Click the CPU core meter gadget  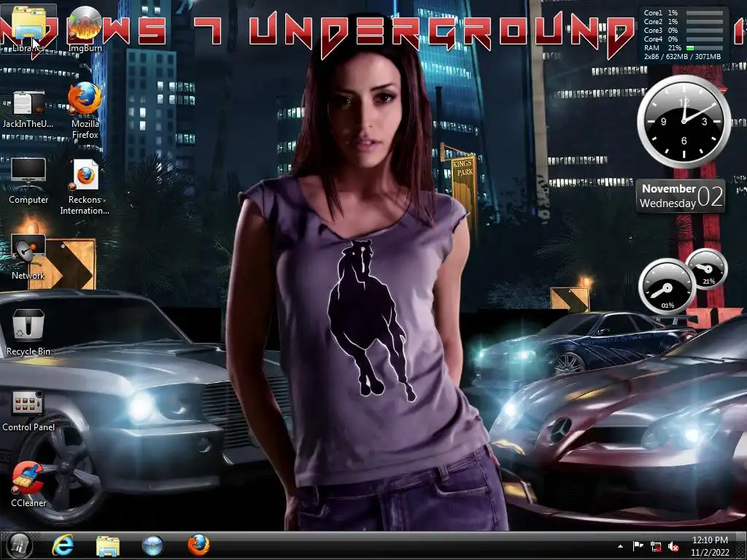click(x=683, y=35)
